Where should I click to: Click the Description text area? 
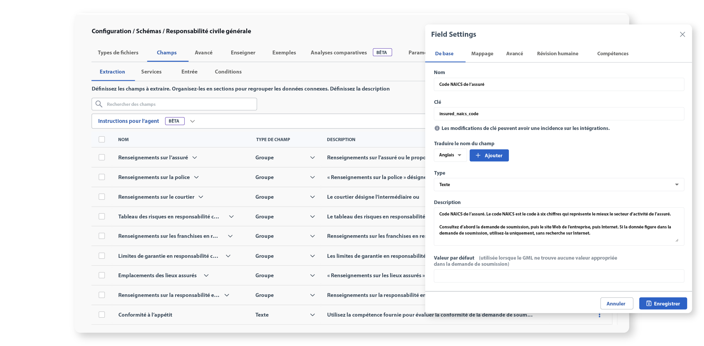click(x=559, y=226)
